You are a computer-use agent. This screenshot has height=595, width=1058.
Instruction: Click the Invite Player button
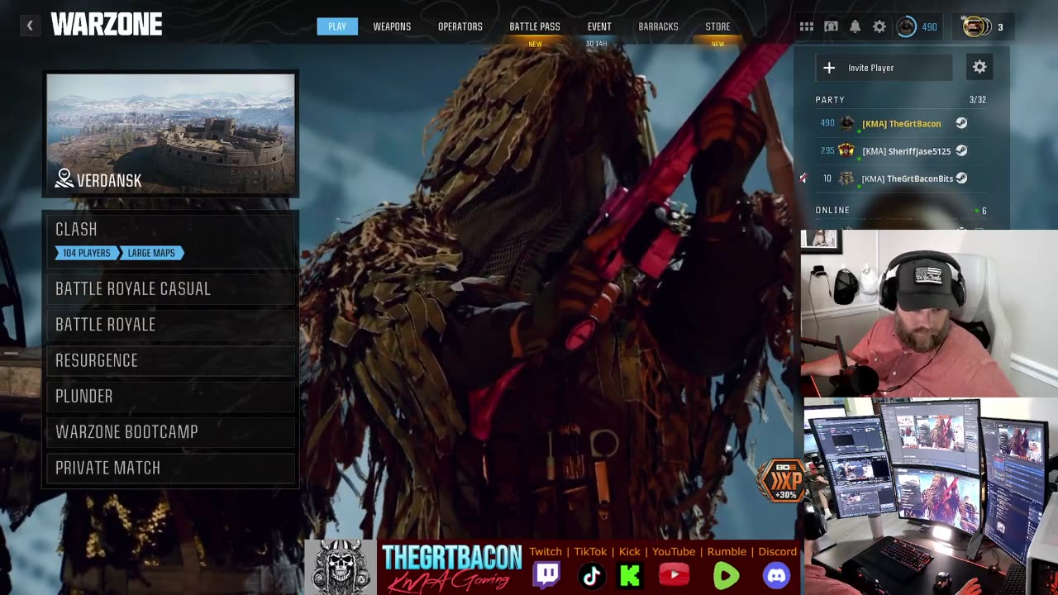pos(884,68)
